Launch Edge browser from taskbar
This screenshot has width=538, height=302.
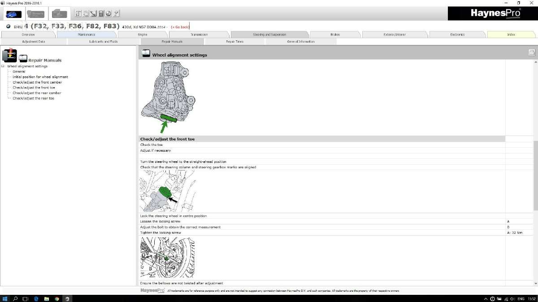click(x=36, y=298)
